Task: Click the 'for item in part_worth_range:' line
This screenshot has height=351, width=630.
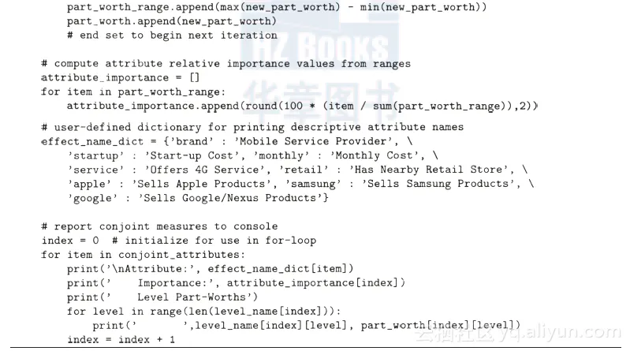Action: click(x=133, y=92)
